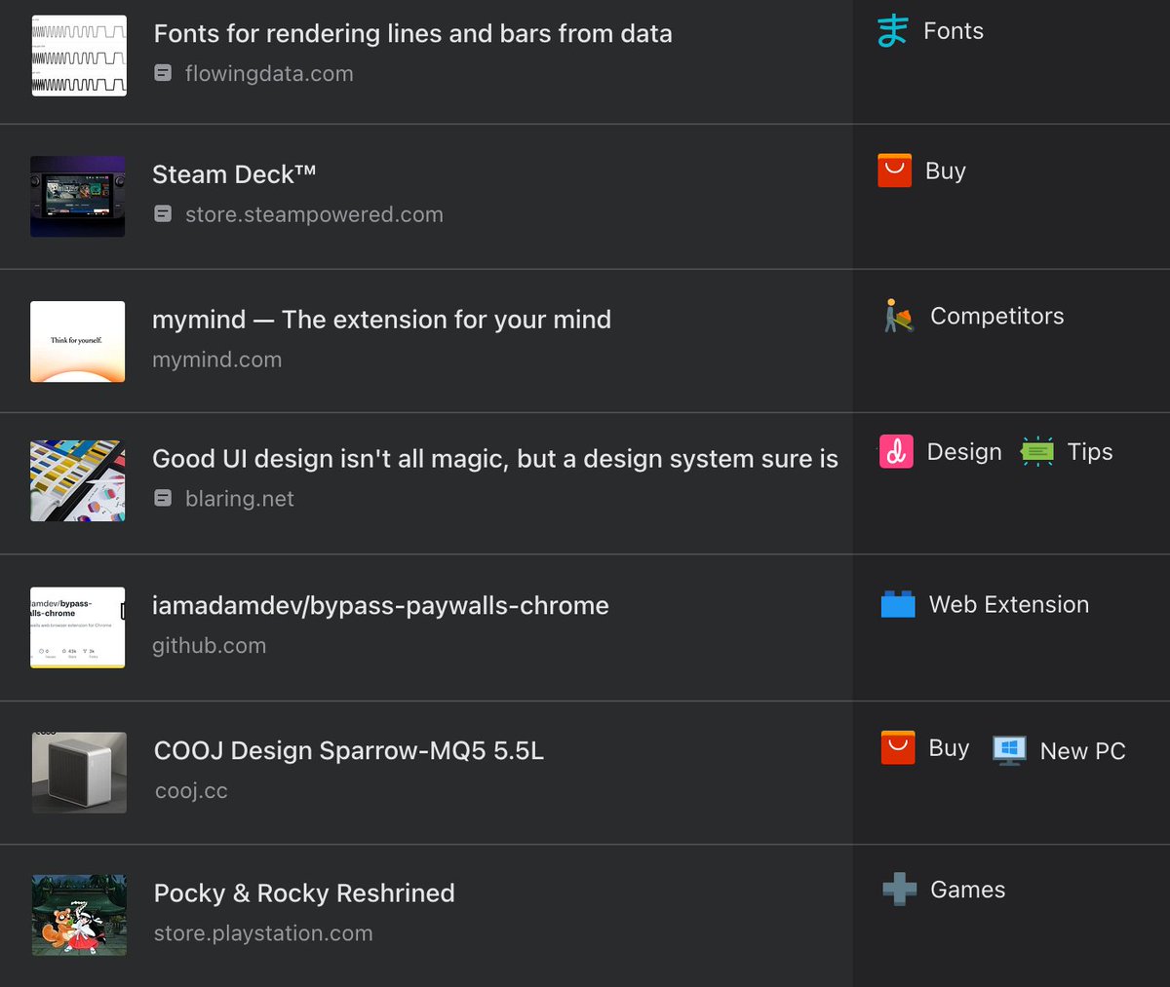Click article icon beside flowingdata.com
The width and height of the screenshot is (1170, 987).
click(164, 73)
